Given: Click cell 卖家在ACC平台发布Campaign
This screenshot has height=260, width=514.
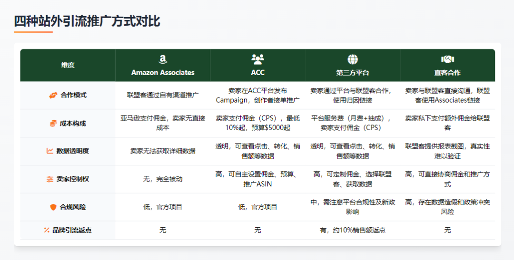Looking at the screenshot, I should (x=257, y=95).
